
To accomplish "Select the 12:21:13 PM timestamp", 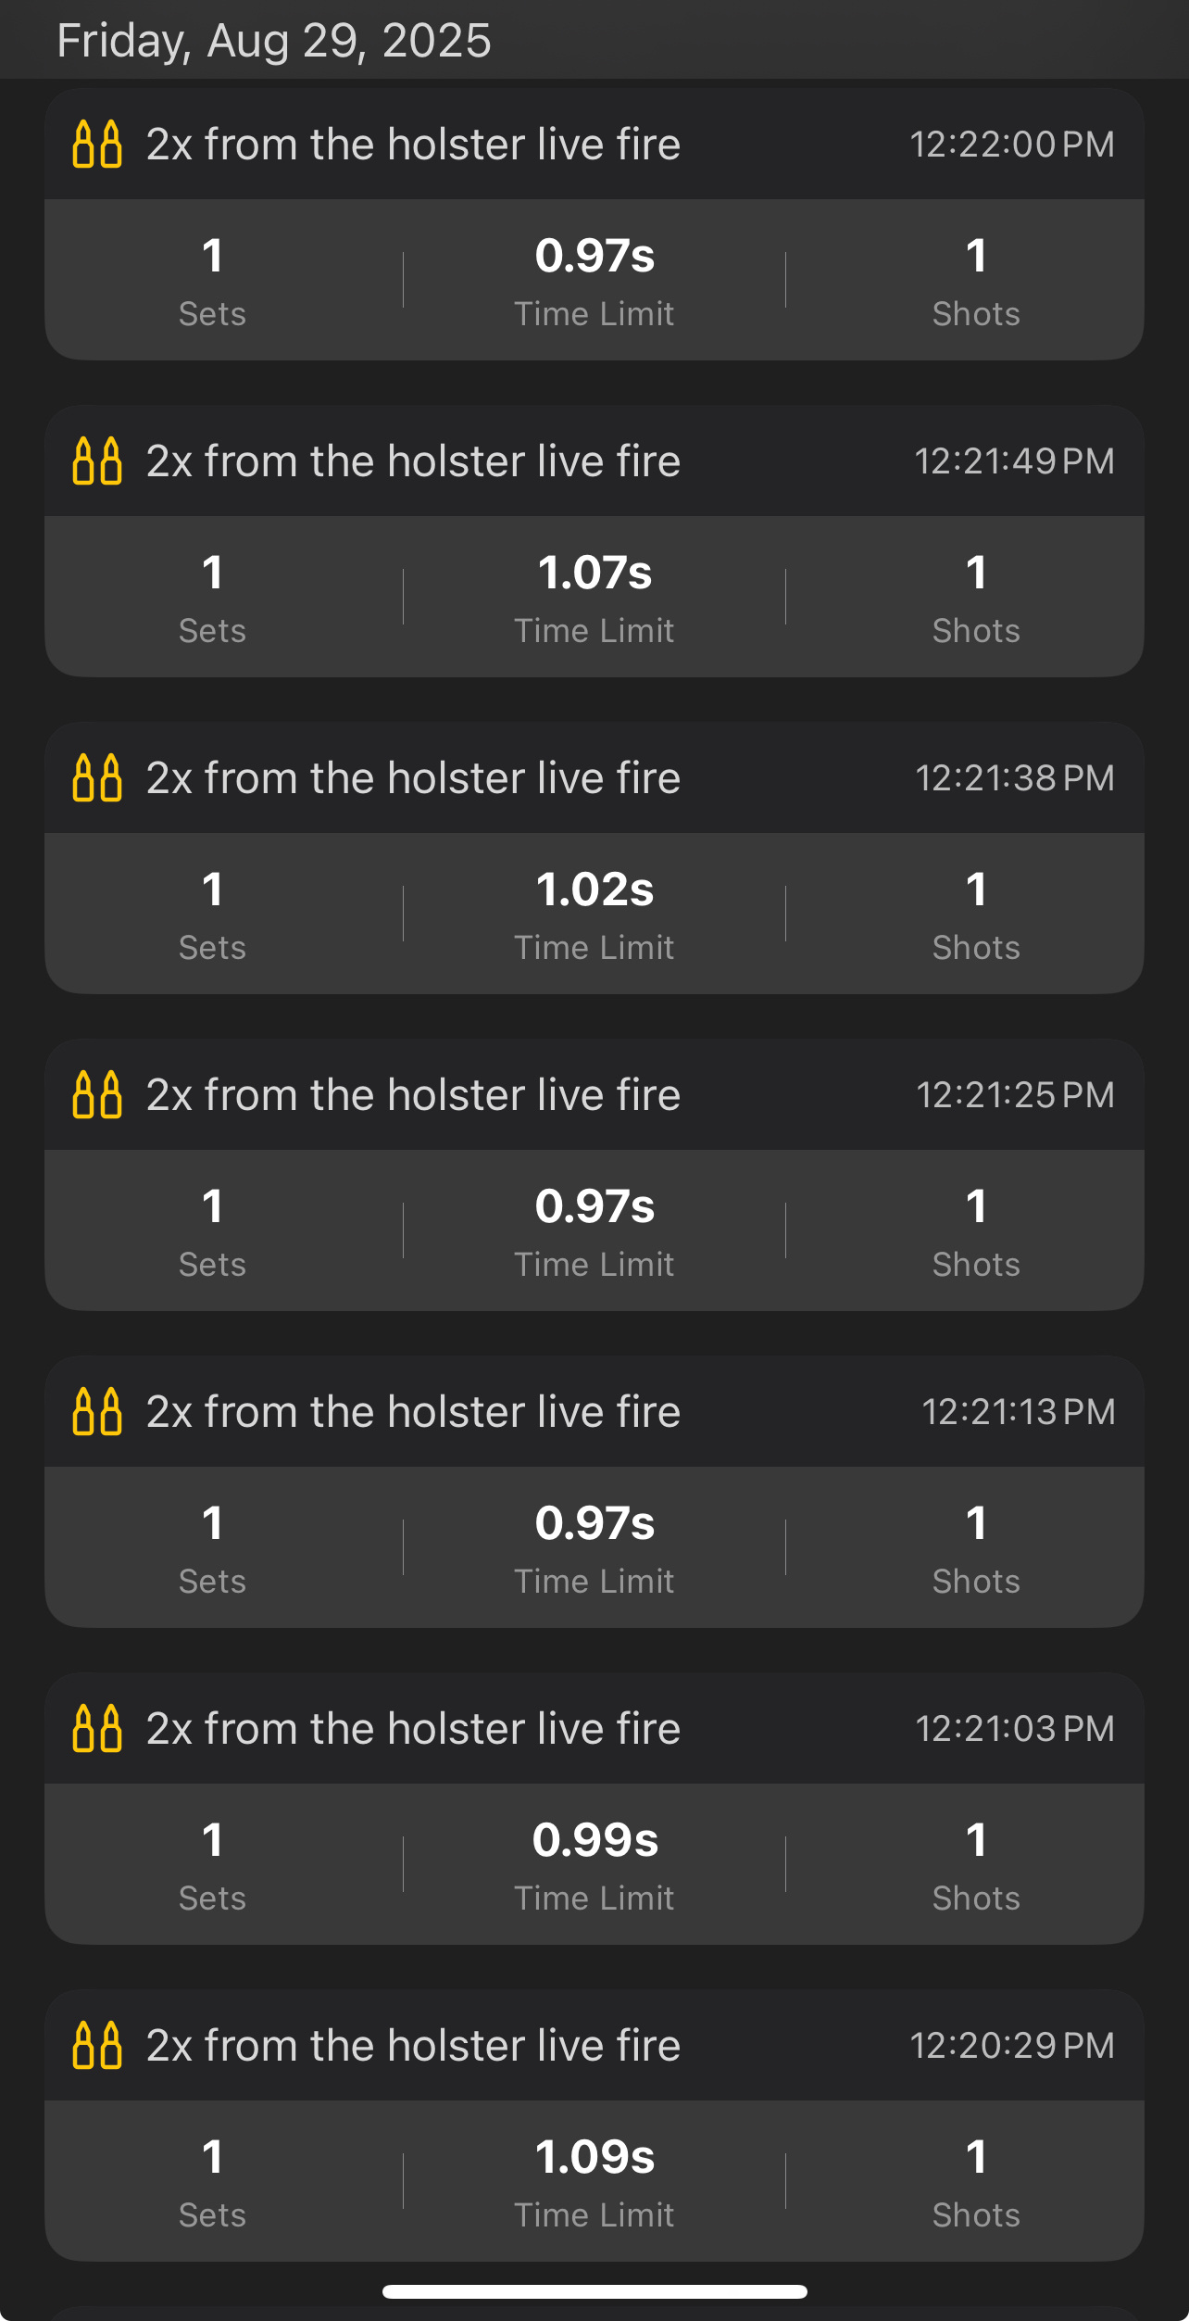I will (1018, 1412).
